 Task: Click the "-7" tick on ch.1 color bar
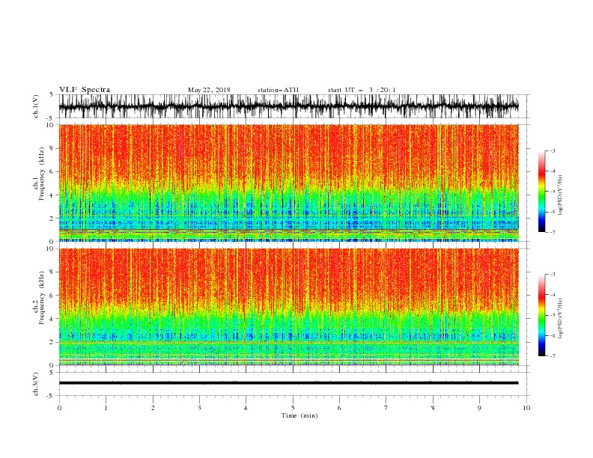click(552, 232)
